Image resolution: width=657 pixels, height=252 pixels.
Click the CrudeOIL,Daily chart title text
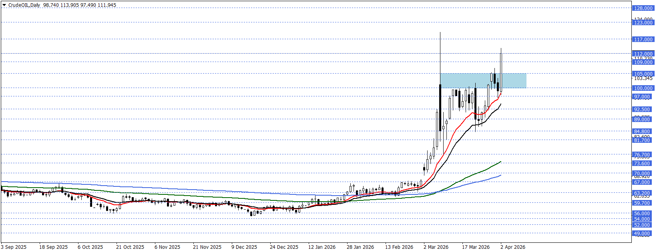tap(24, 5)
